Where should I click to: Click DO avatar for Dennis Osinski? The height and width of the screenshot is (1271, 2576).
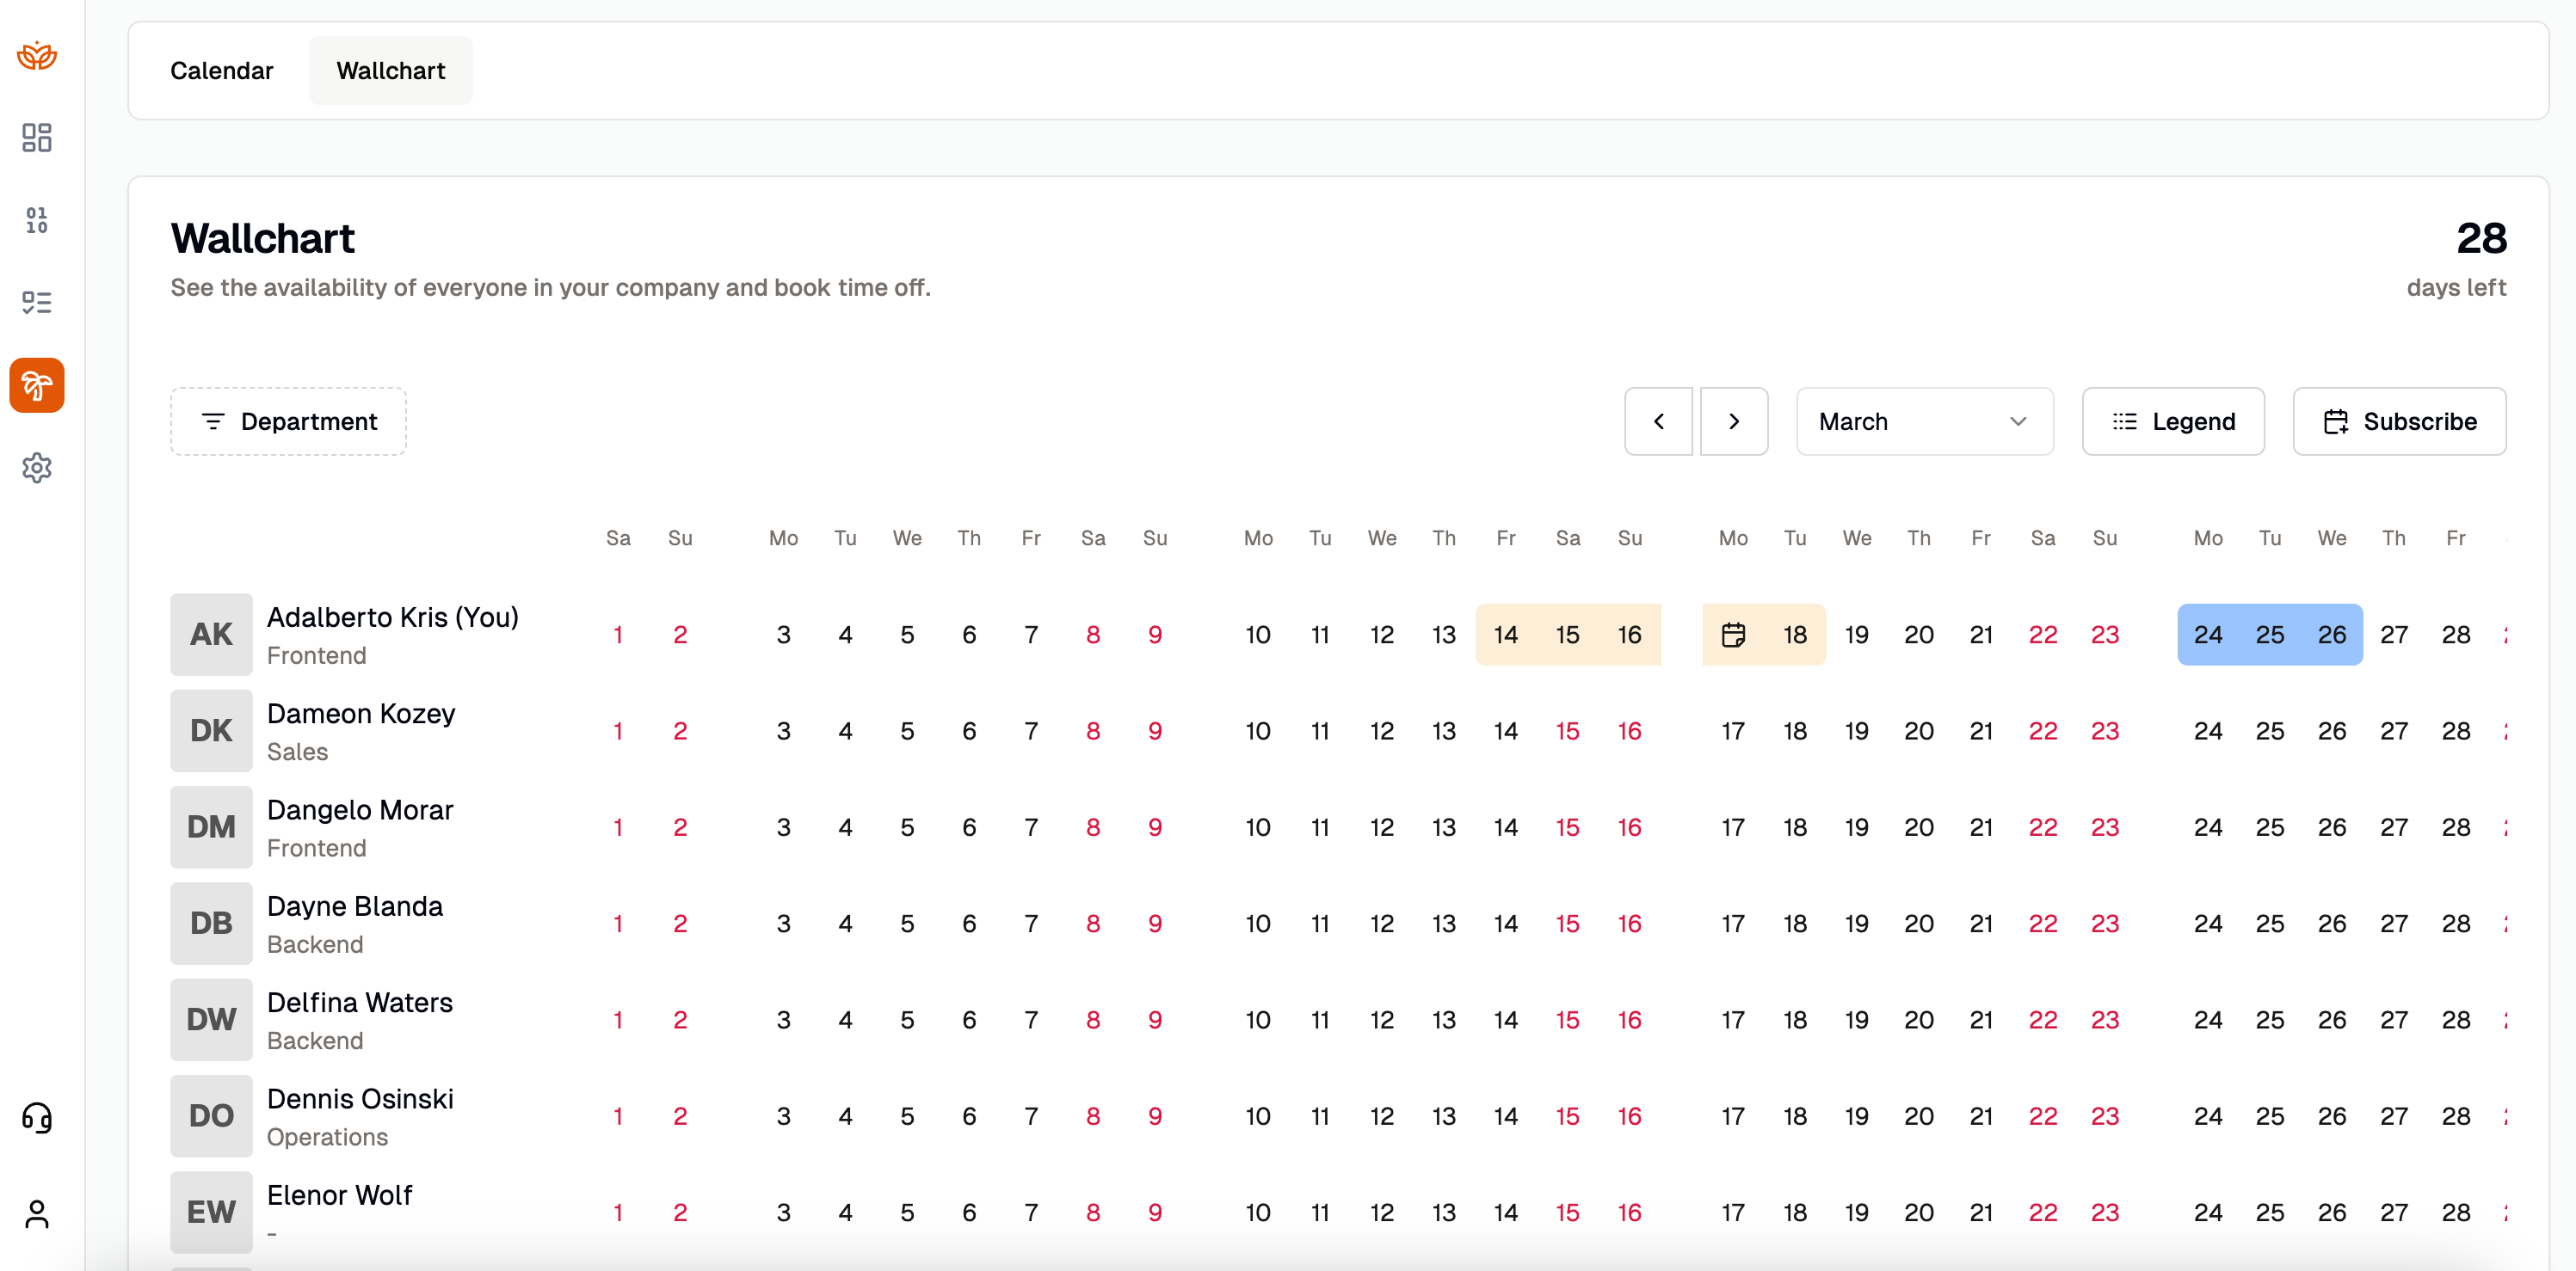[211, 1115]
